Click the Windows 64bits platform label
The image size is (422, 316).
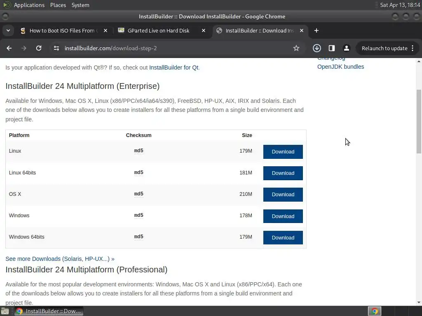26,237
